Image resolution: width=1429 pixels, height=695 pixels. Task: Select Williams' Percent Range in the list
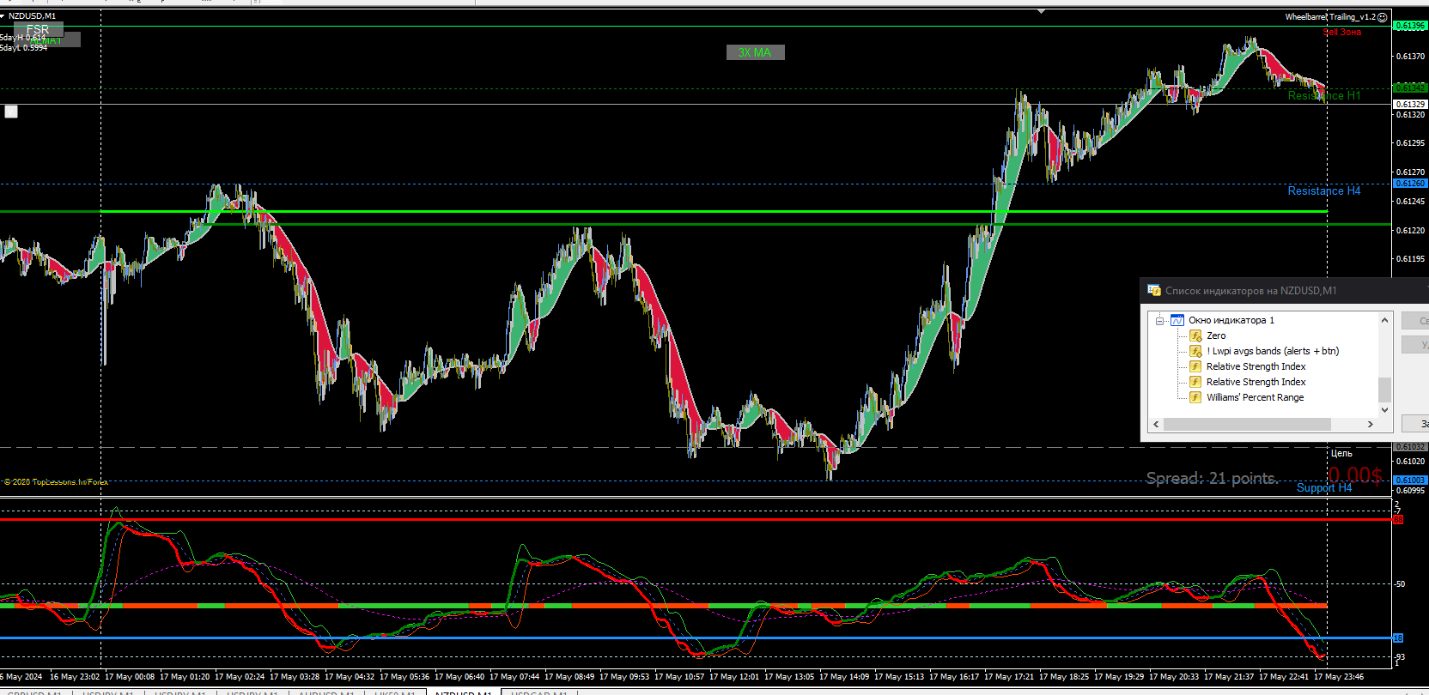1255,397
